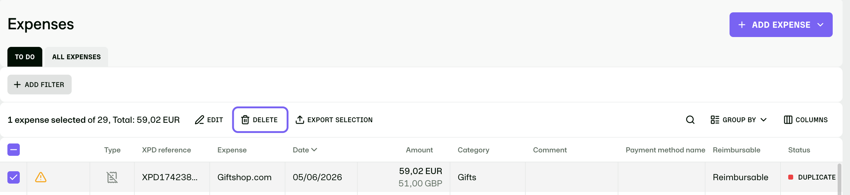Select the To Do tab
This screenshot has height=195, width=850.
[x=25, y=57]
